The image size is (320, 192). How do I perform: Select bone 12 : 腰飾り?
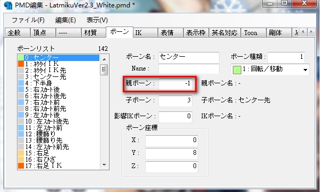point(58,134)
